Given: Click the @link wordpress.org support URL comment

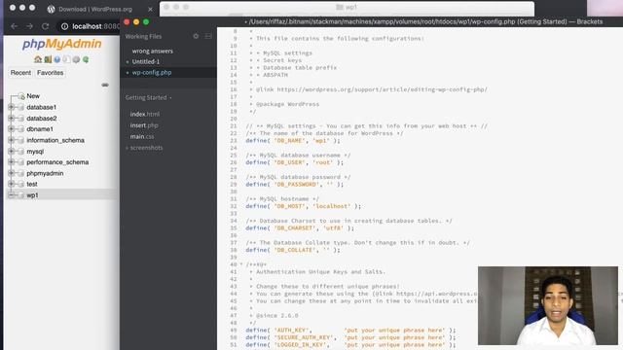Looking at the screenshot, I should pyautogui.click(x=372, y=89).
